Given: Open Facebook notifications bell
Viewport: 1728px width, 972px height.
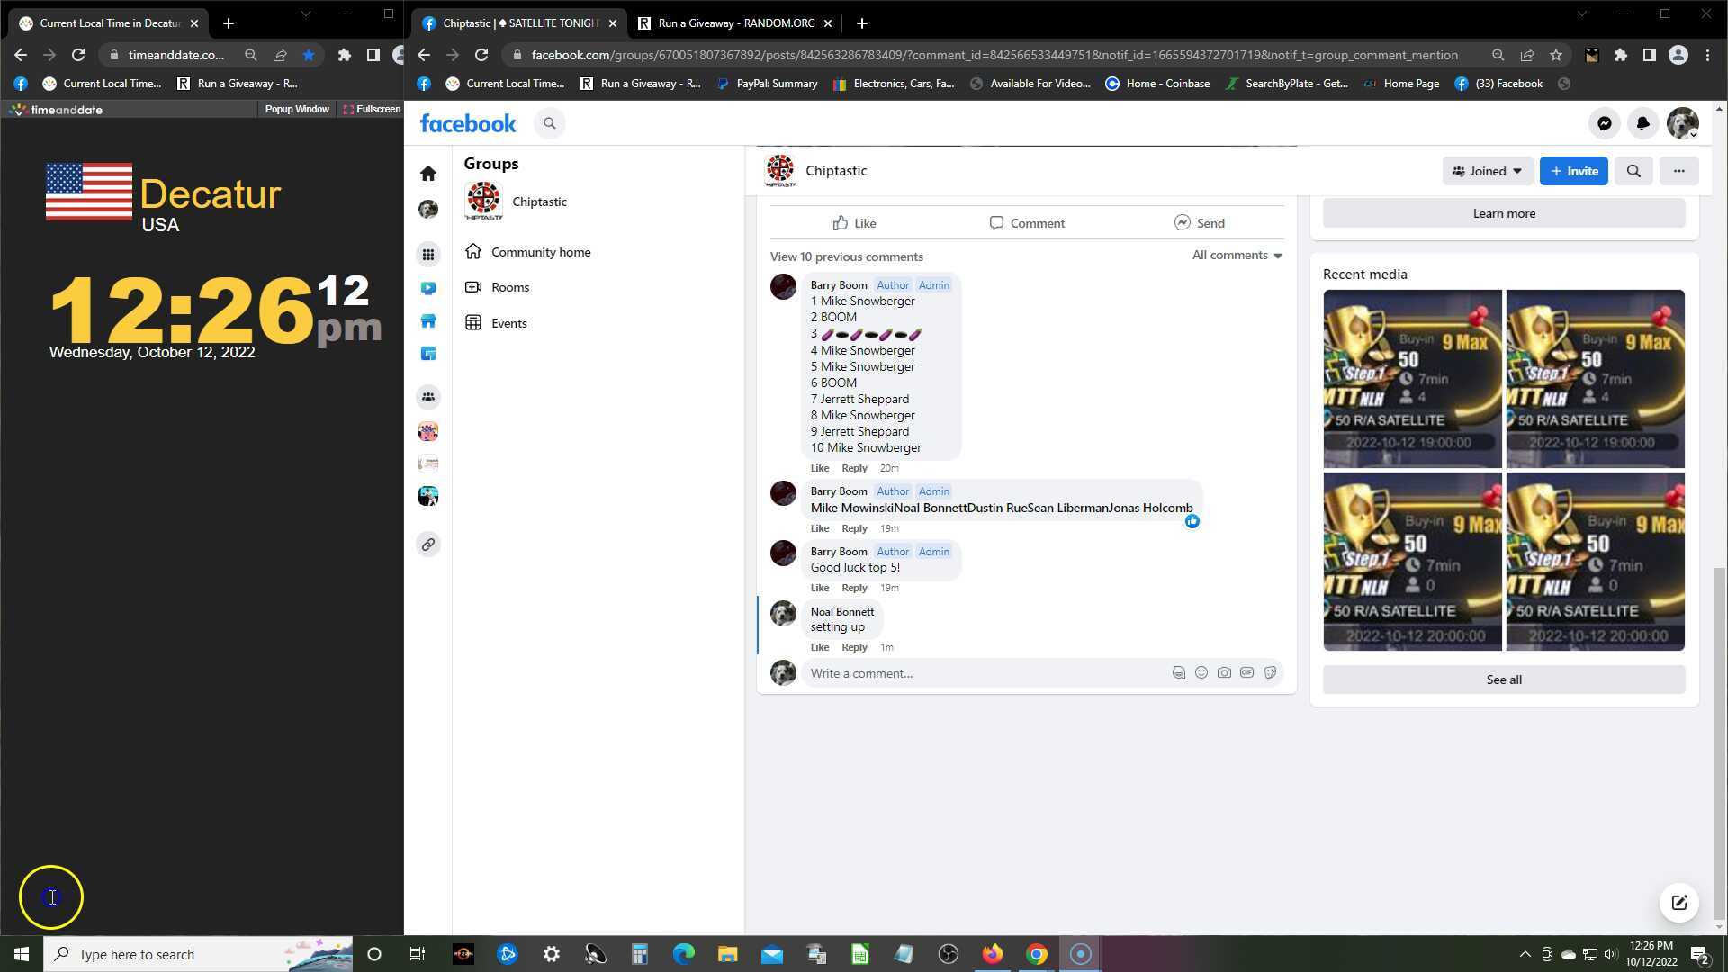Looking at the screenshot, I should [x=1642, y=123].
